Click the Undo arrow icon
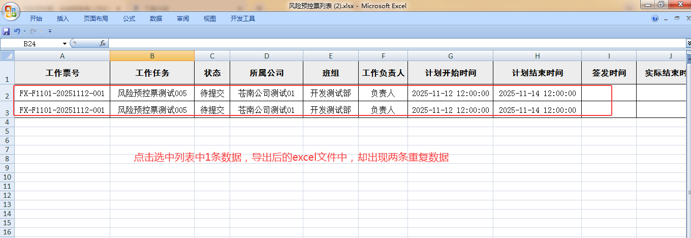 [17, 32]
